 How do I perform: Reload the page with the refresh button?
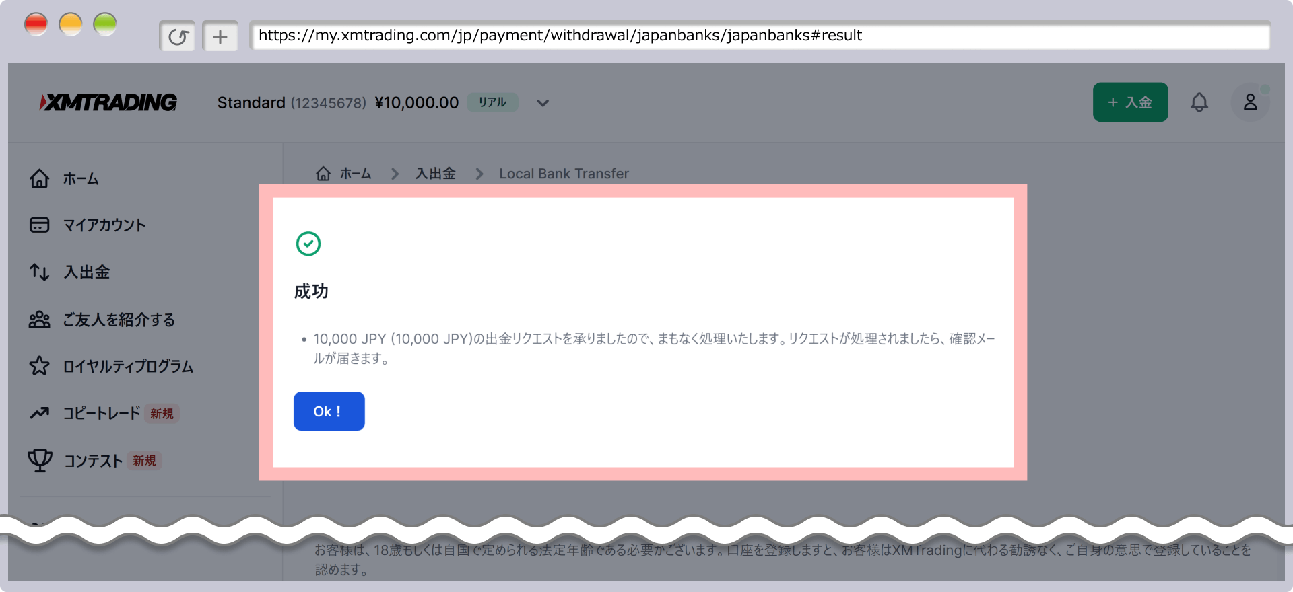(x=178, y=36)
